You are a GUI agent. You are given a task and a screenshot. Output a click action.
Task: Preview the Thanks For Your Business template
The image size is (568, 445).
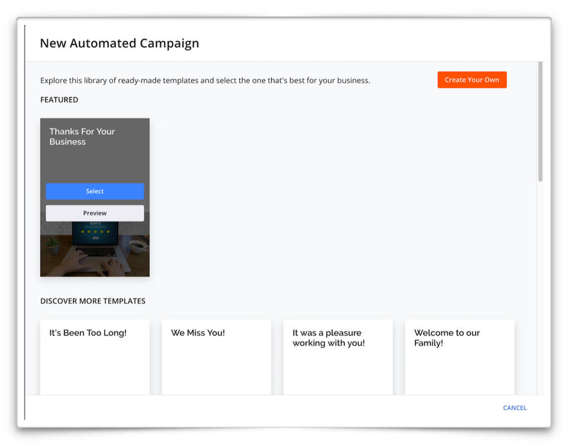[x=95, y=213]
